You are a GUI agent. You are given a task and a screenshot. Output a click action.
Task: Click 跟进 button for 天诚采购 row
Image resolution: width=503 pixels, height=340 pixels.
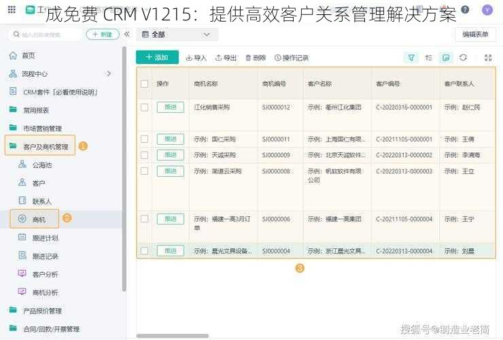coord(171,155)
